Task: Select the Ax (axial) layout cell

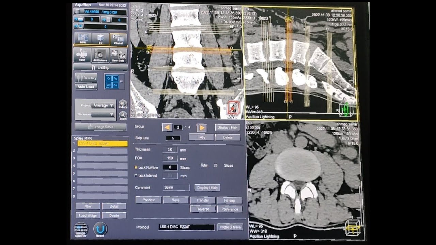Action: [109, 85]
